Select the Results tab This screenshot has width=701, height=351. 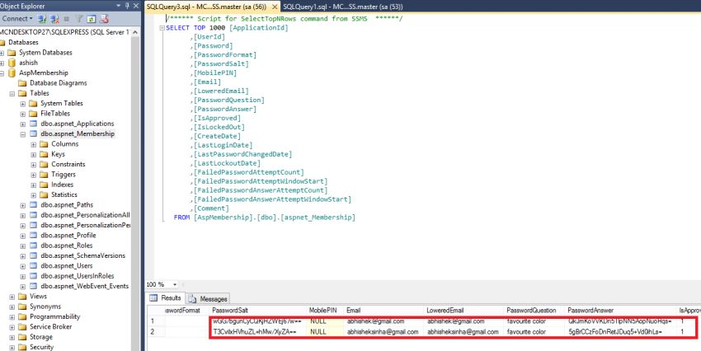tap(165, 298)
